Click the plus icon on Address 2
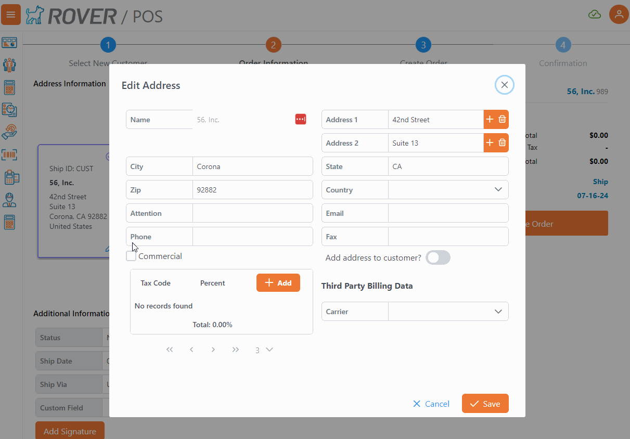The height and width of the screenshot is (439, 630). coord(490,143)
